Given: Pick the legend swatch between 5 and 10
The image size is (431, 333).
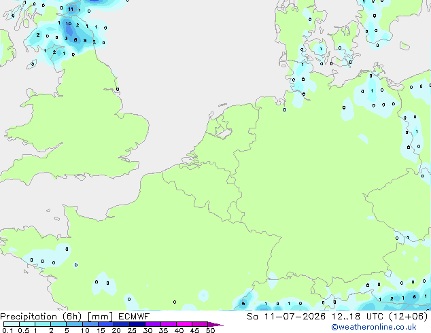Looking at the screenshot, I should 74,324.
